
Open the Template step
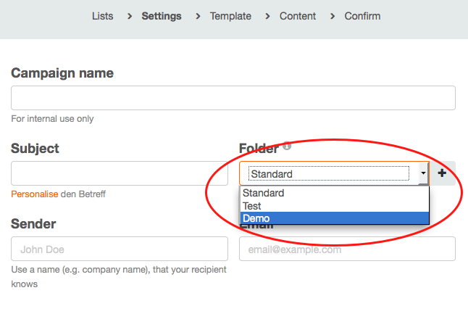230,16
